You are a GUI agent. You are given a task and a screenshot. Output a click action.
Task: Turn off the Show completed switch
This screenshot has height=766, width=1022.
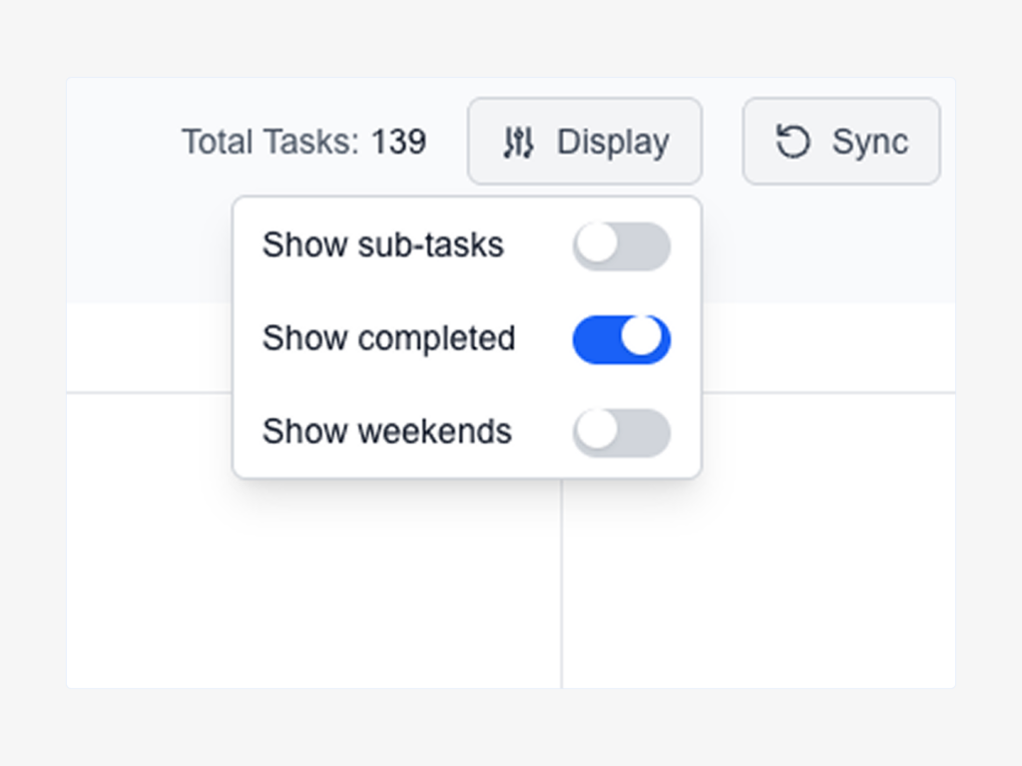(621, 339)
